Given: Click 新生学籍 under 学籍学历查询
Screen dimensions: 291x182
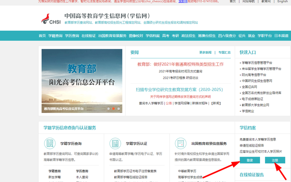Looking at the screenshot, I should tap(55, 177).
